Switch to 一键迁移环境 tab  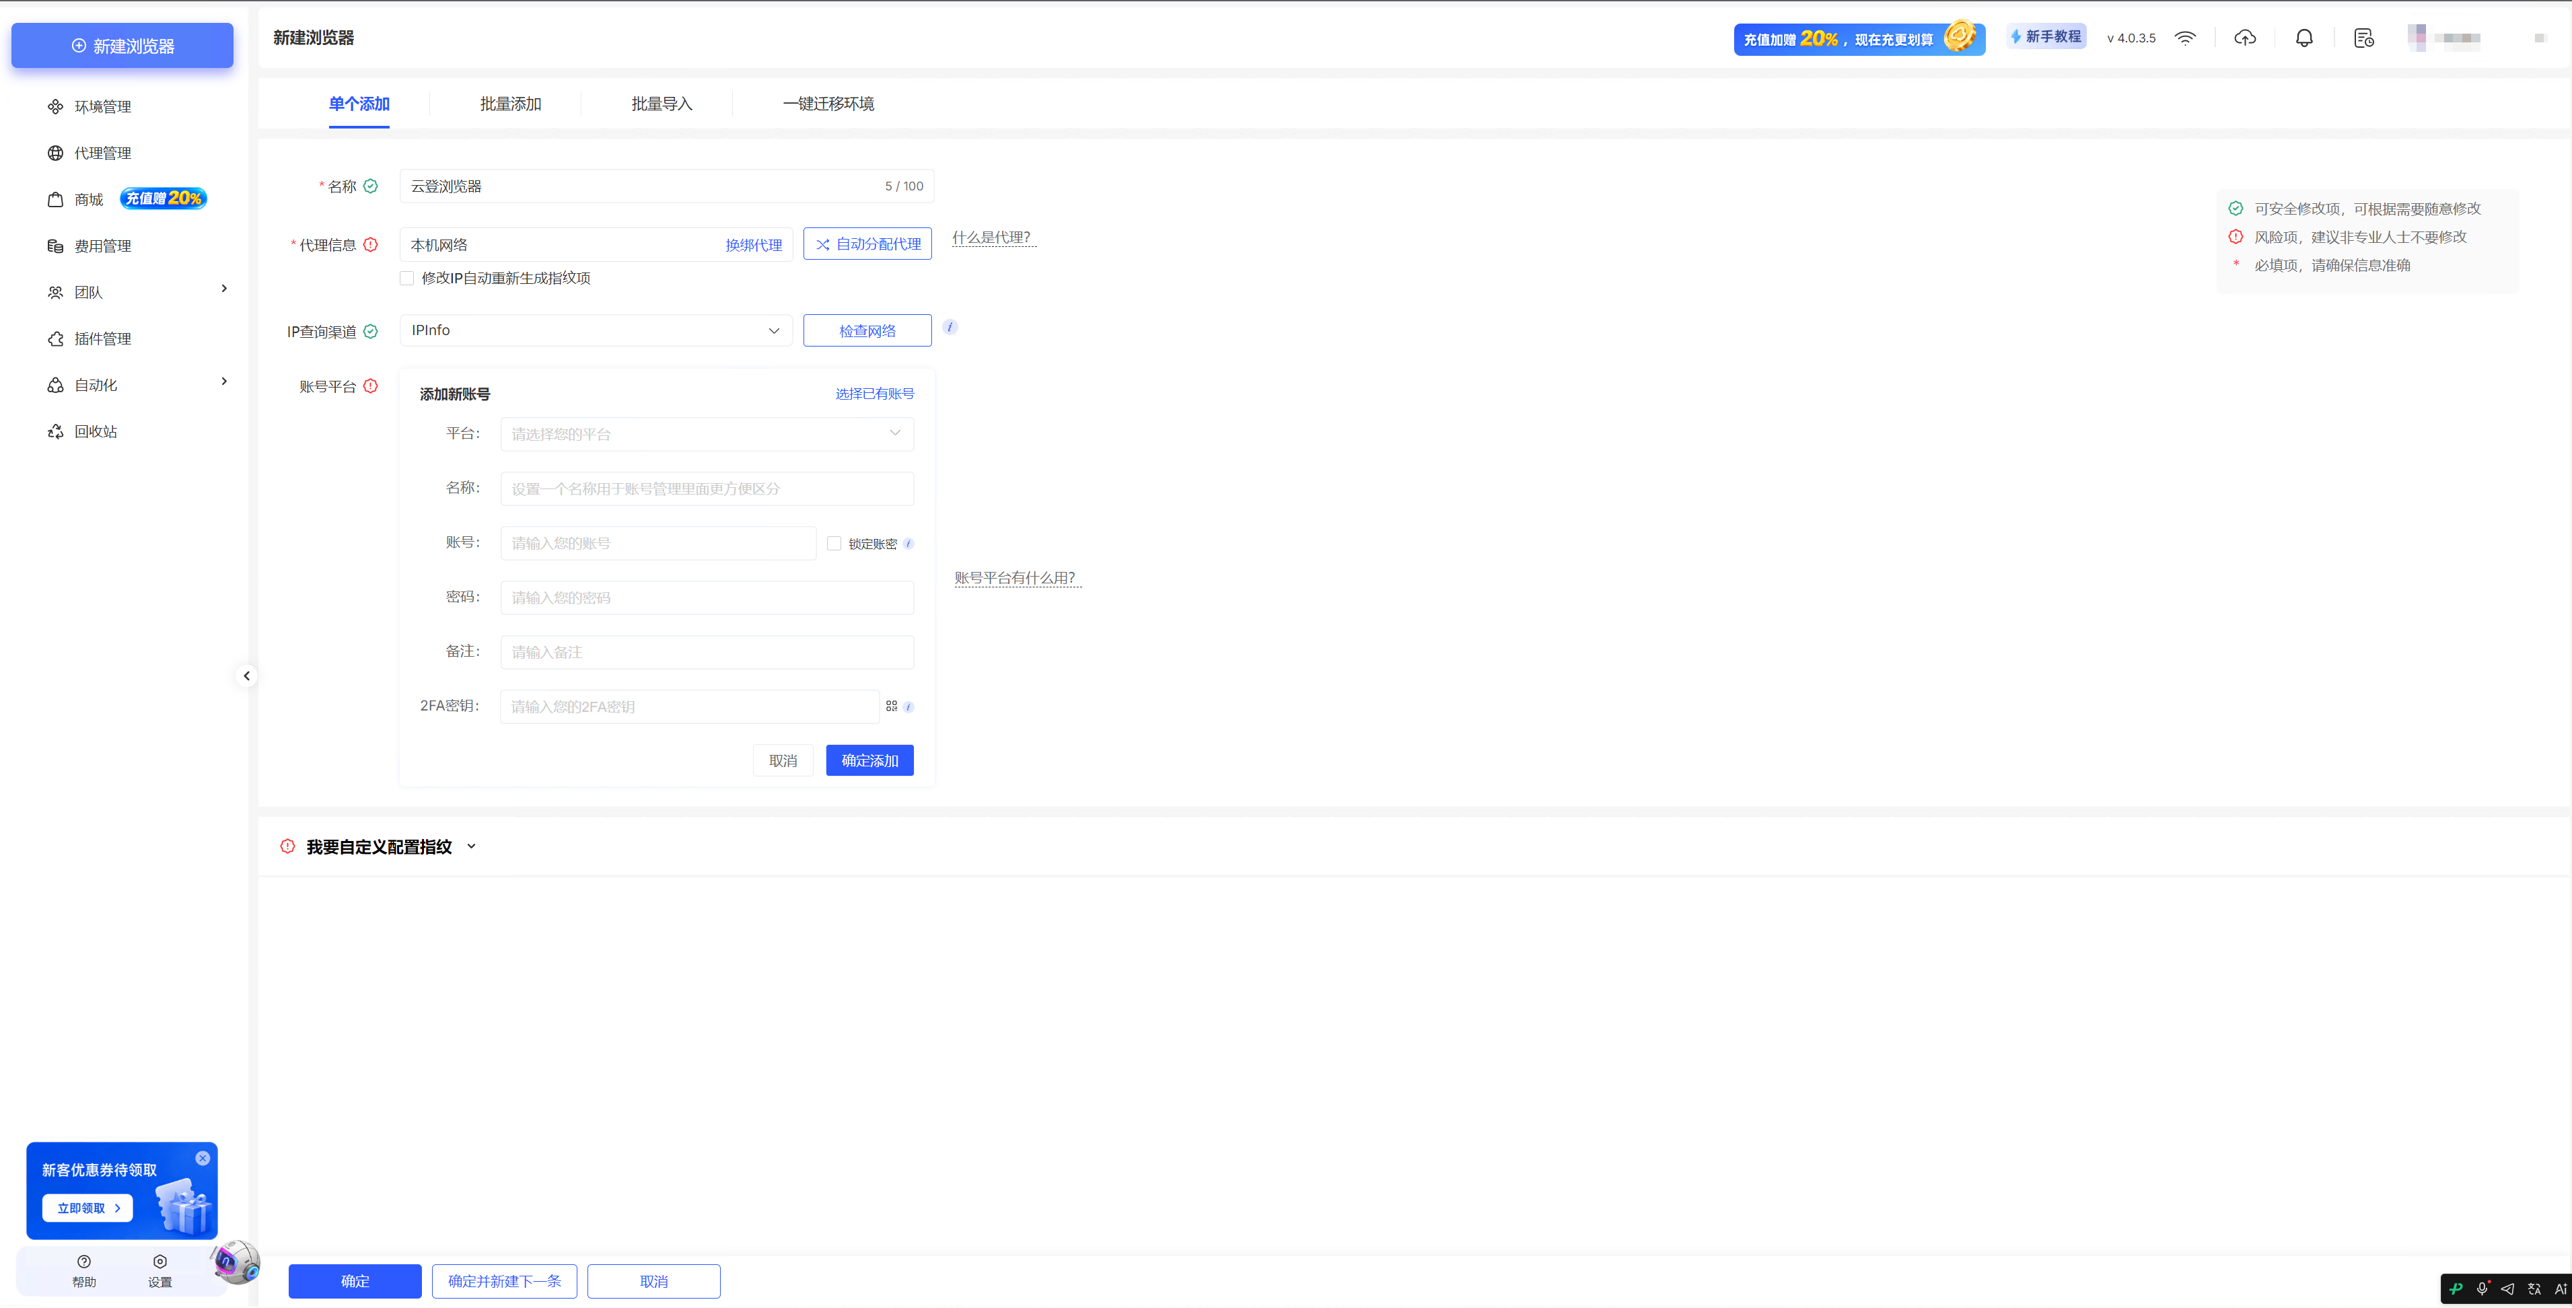(828, 104)
